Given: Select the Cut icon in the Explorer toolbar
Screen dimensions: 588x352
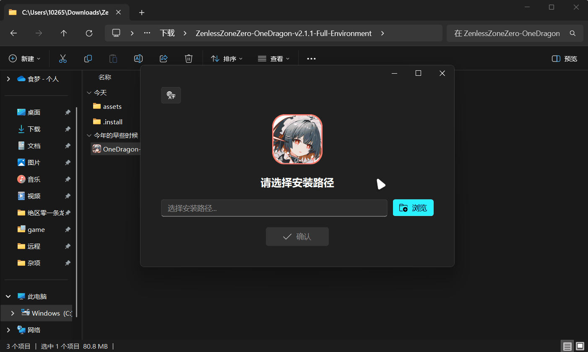Looking at the screenshot, I should coord(63,59).
